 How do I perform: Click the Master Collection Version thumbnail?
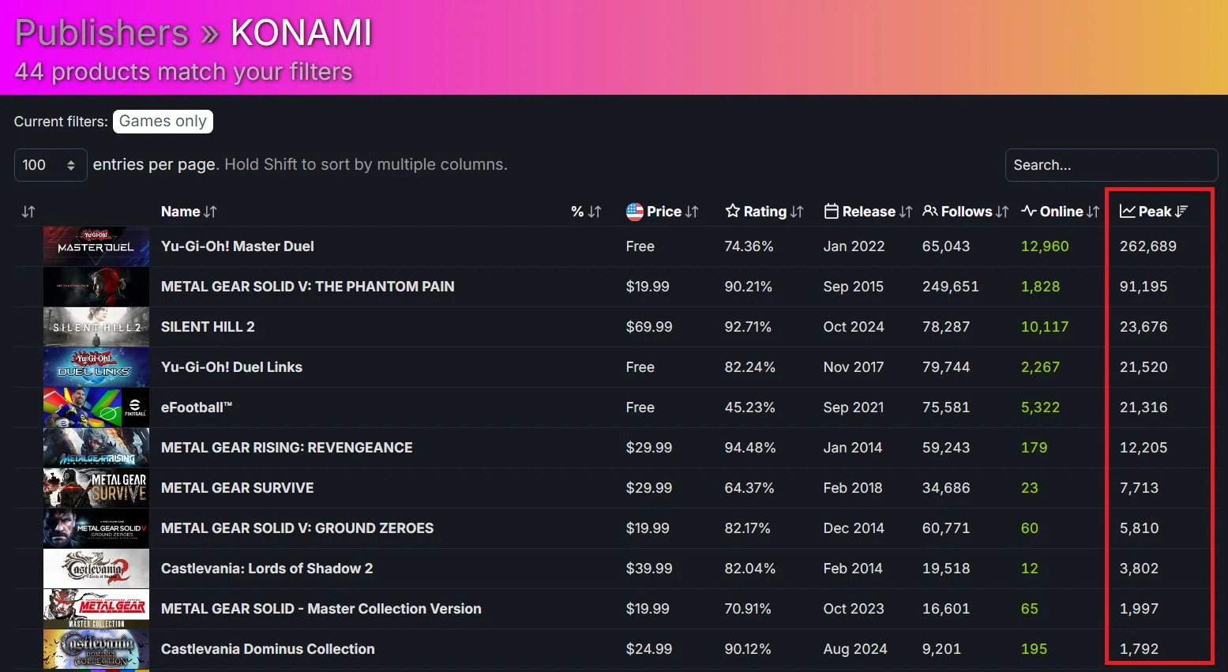[96, 609]
